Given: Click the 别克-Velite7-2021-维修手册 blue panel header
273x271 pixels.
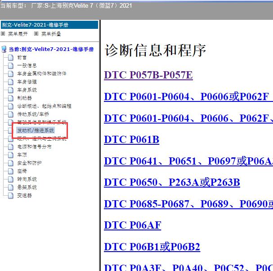Looking at the screenshot, I should pos(49,25).
